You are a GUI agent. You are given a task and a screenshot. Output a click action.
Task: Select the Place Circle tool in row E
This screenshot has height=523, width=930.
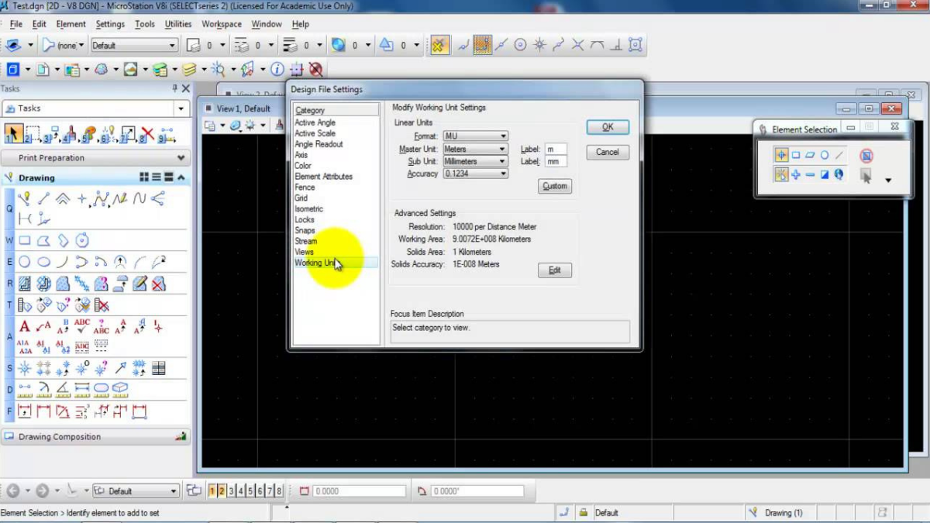(25, 262)
